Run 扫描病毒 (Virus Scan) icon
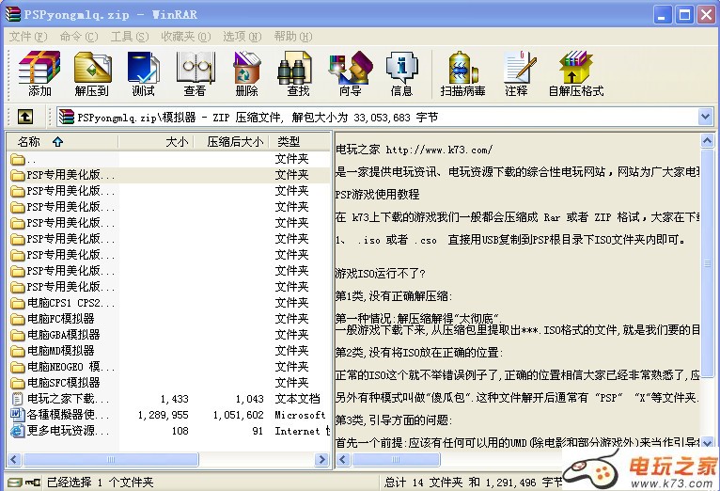 (462, 70)
